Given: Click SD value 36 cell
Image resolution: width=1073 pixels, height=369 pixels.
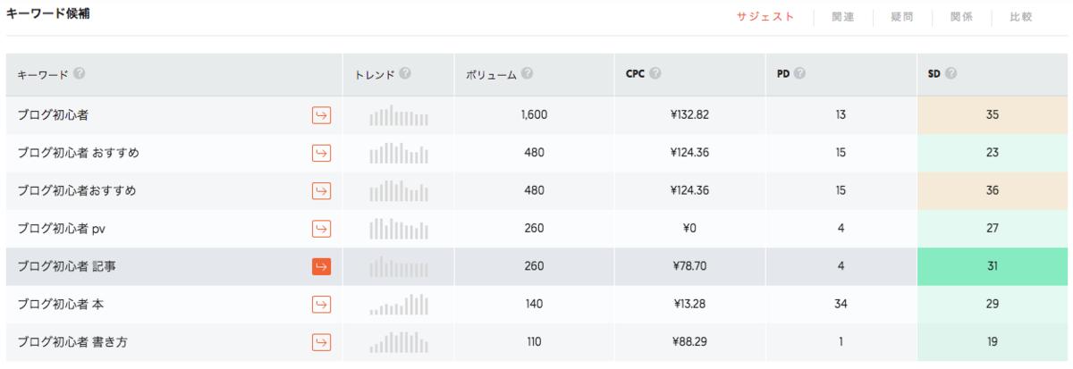Looking at the screenshot, I should pos(993,191).
